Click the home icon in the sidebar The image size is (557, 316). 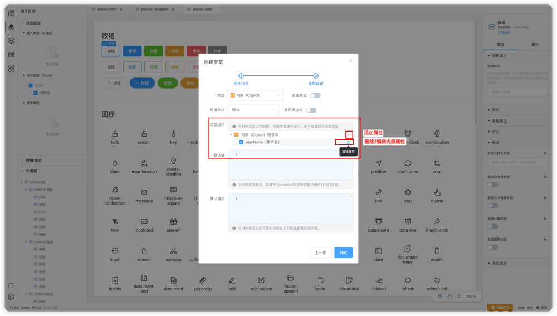click(11, 285)
